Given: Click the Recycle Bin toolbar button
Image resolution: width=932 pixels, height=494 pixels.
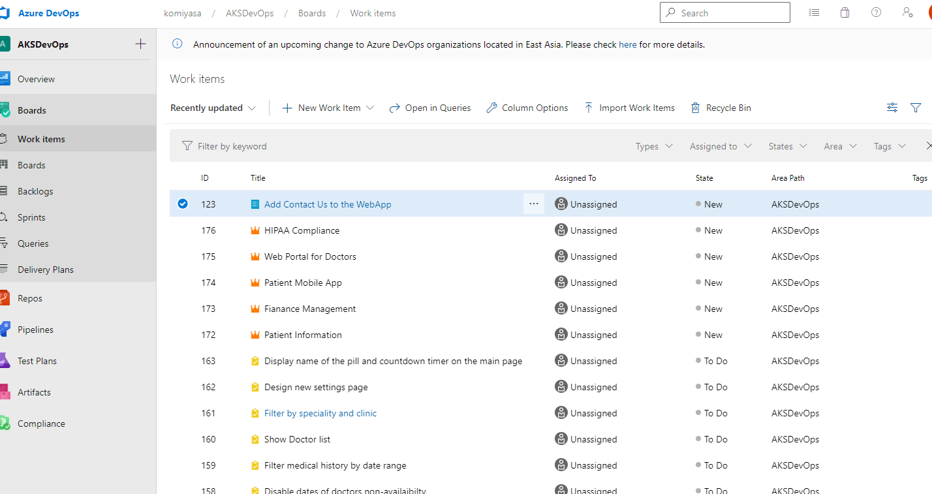Looking at the screenshot, I should (721, 108).
